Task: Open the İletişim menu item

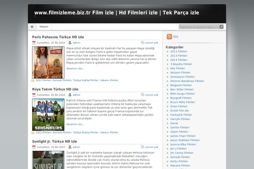Action: point(44,27)
